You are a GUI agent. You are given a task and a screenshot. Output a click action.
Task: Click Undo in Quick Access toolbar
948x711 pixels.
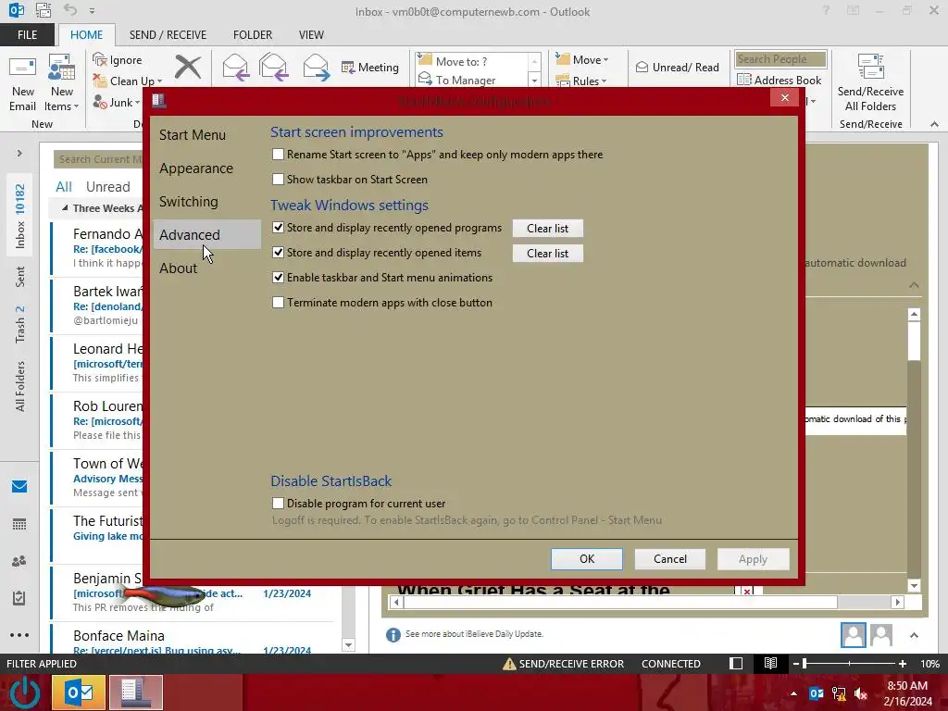tap(70, 10)
